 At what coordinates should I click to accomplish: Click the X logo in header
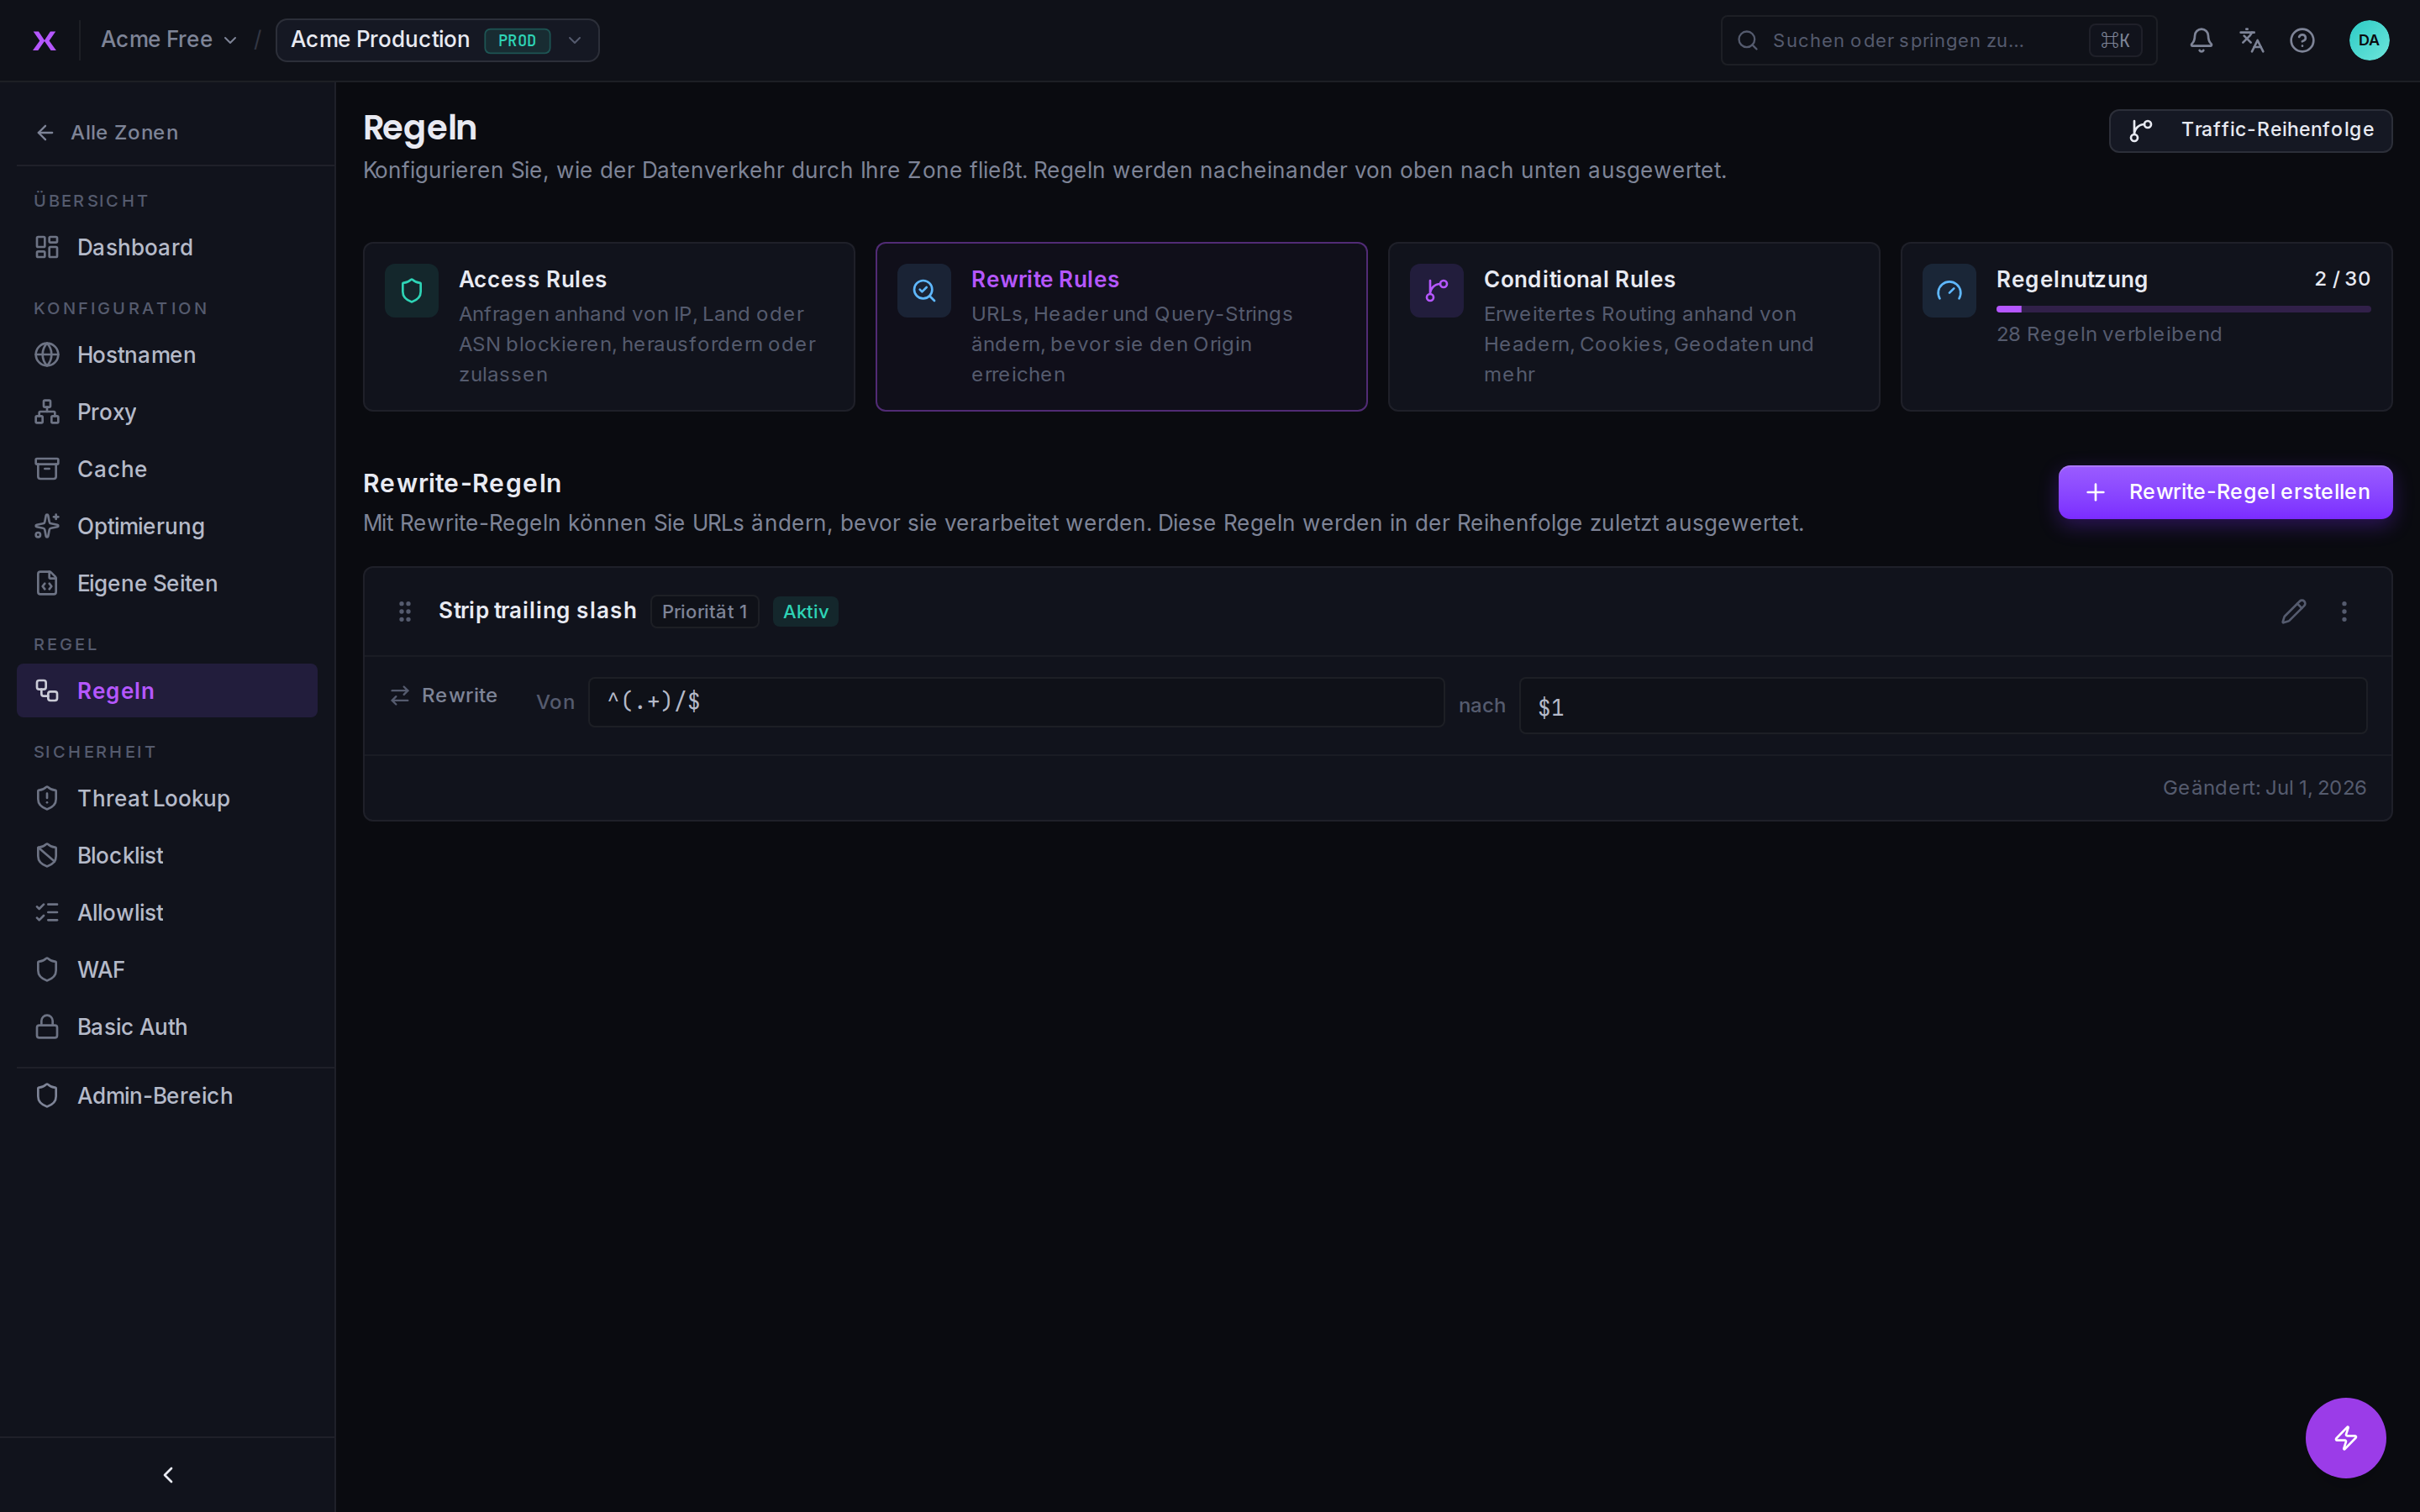44,40
